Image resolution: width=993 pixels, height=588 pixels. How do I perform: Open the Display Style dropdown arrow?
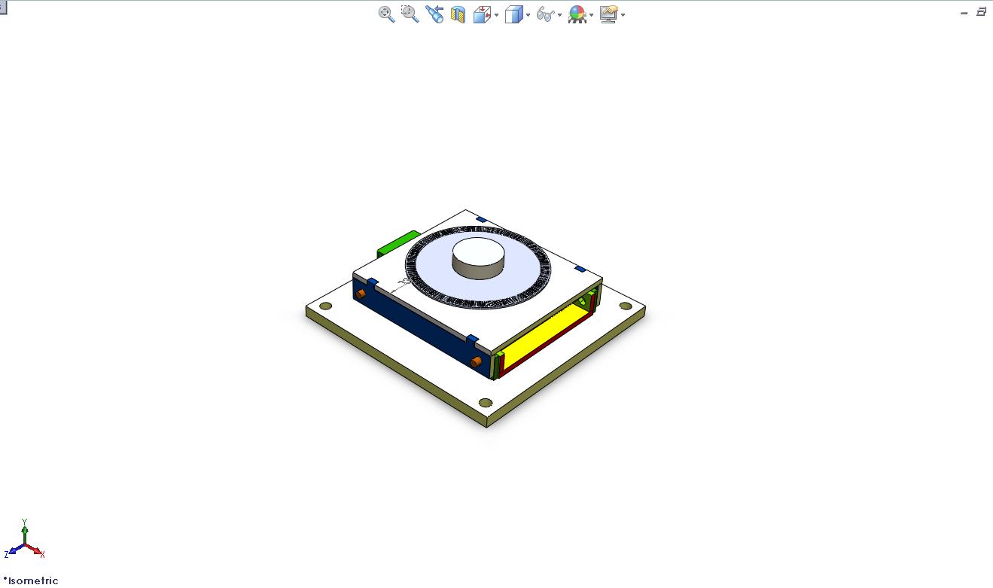click(528, 15)
